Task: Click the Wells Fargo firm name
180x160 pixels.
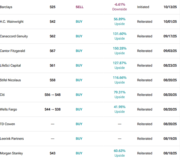Action: click(x=8, y=109)
